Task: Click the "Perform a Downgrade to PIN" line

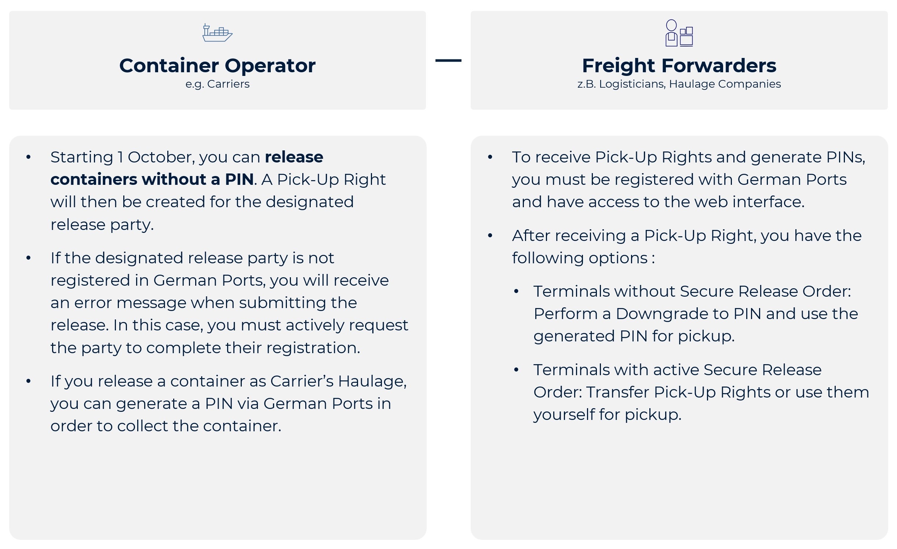Action: pos(696,314)
